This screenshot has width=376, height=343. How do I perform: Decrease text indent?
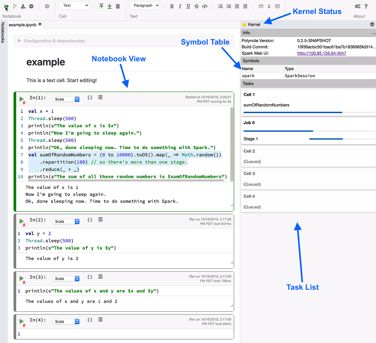(x=245, y=6)
